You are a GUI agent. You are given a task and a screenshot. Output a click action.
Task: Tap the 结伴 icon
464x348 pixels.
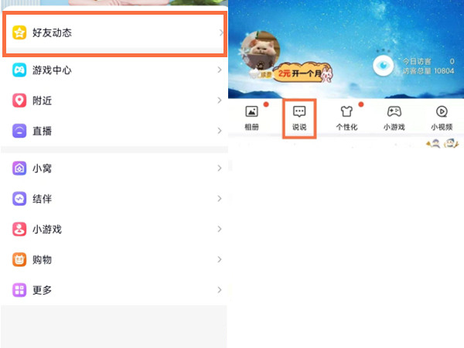[19, 199]
